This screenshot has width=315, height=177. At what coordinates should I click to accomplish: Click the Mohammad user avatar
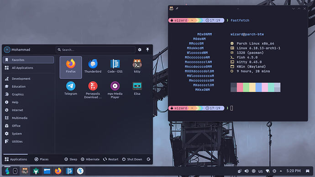click(x=7, y=49)
